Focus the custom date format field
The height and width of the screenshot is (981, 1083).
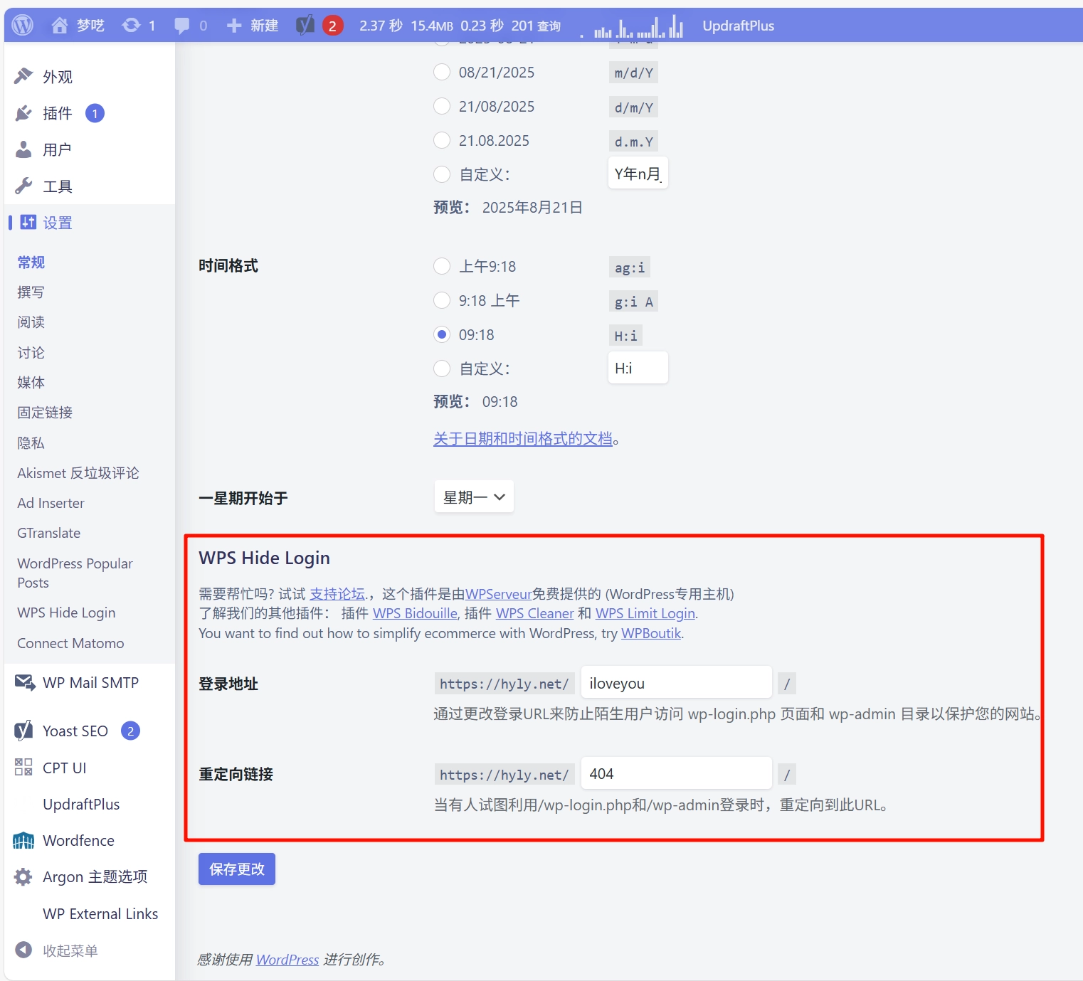coord(638,174)
